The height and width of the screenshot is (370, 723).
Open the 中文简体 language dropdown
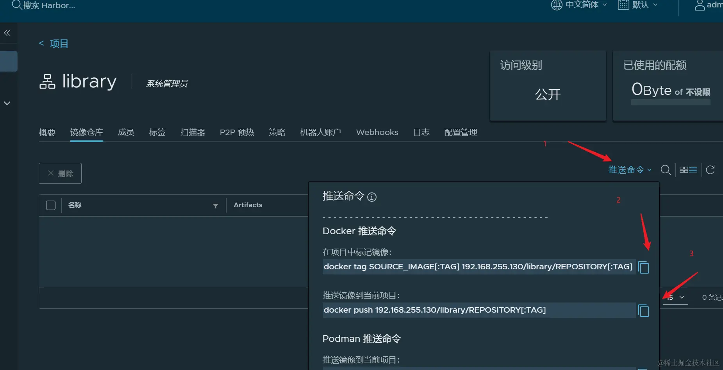click(586, 5)
